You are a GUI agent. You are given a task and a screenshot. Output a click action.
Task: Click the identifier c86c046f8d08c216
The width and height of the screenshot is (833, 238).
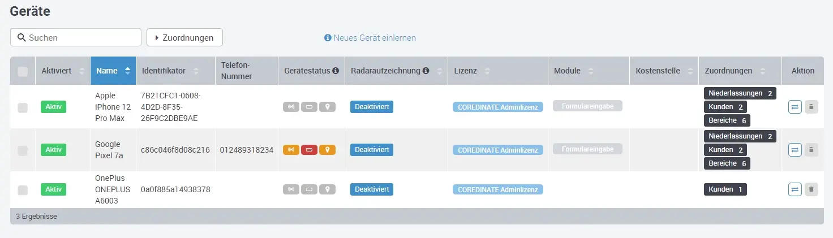(x=175, y=150)
